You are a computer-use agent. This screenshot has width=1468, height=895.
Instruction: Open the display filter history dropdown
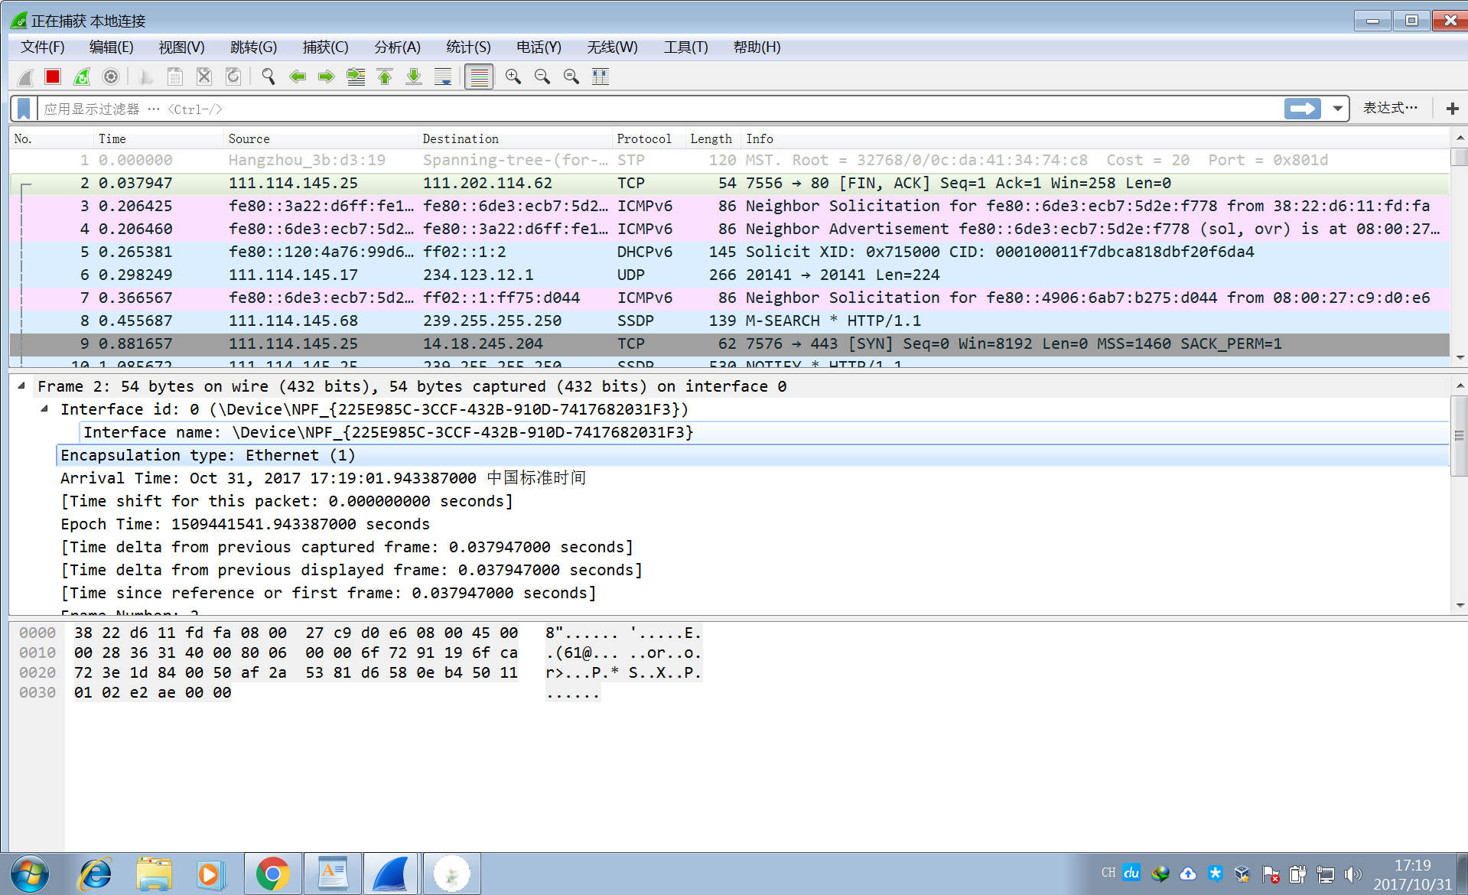[x=1337, y=109]
